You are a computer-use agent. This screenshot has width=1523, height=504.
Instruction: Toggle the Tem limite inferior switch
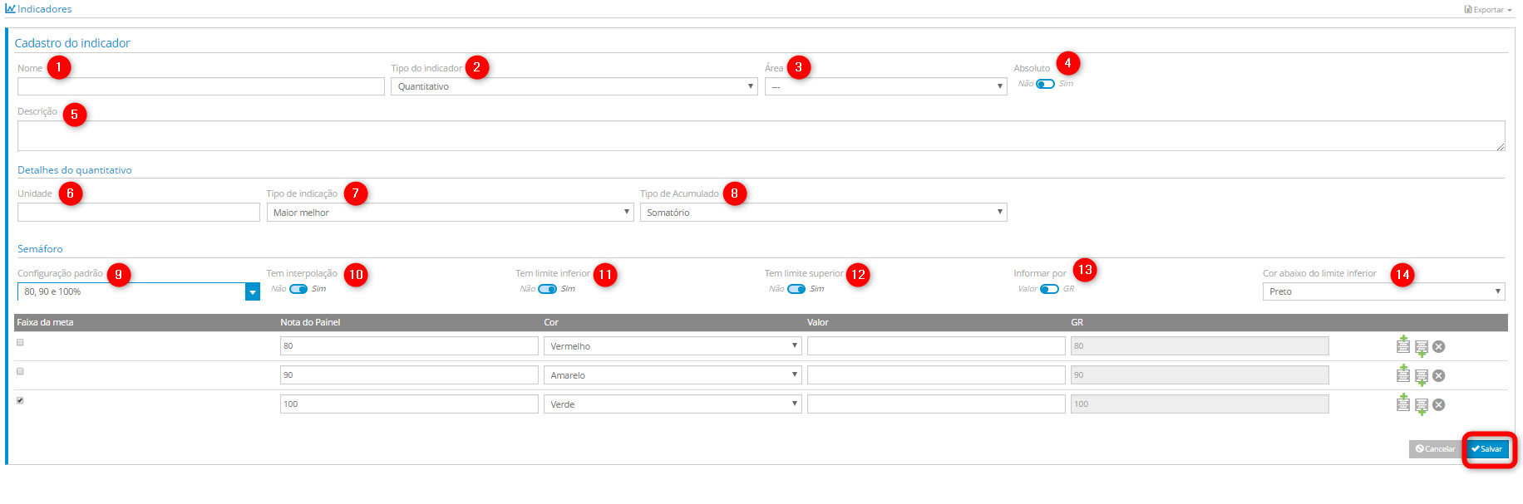point(548,289)
